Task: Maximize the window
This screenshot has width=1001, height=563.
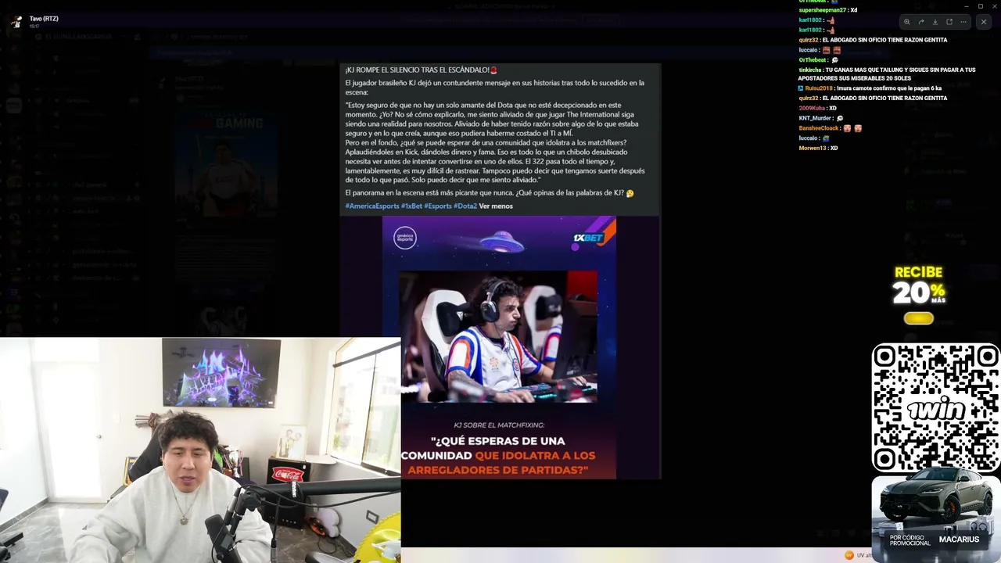Action: click(981, 6)
